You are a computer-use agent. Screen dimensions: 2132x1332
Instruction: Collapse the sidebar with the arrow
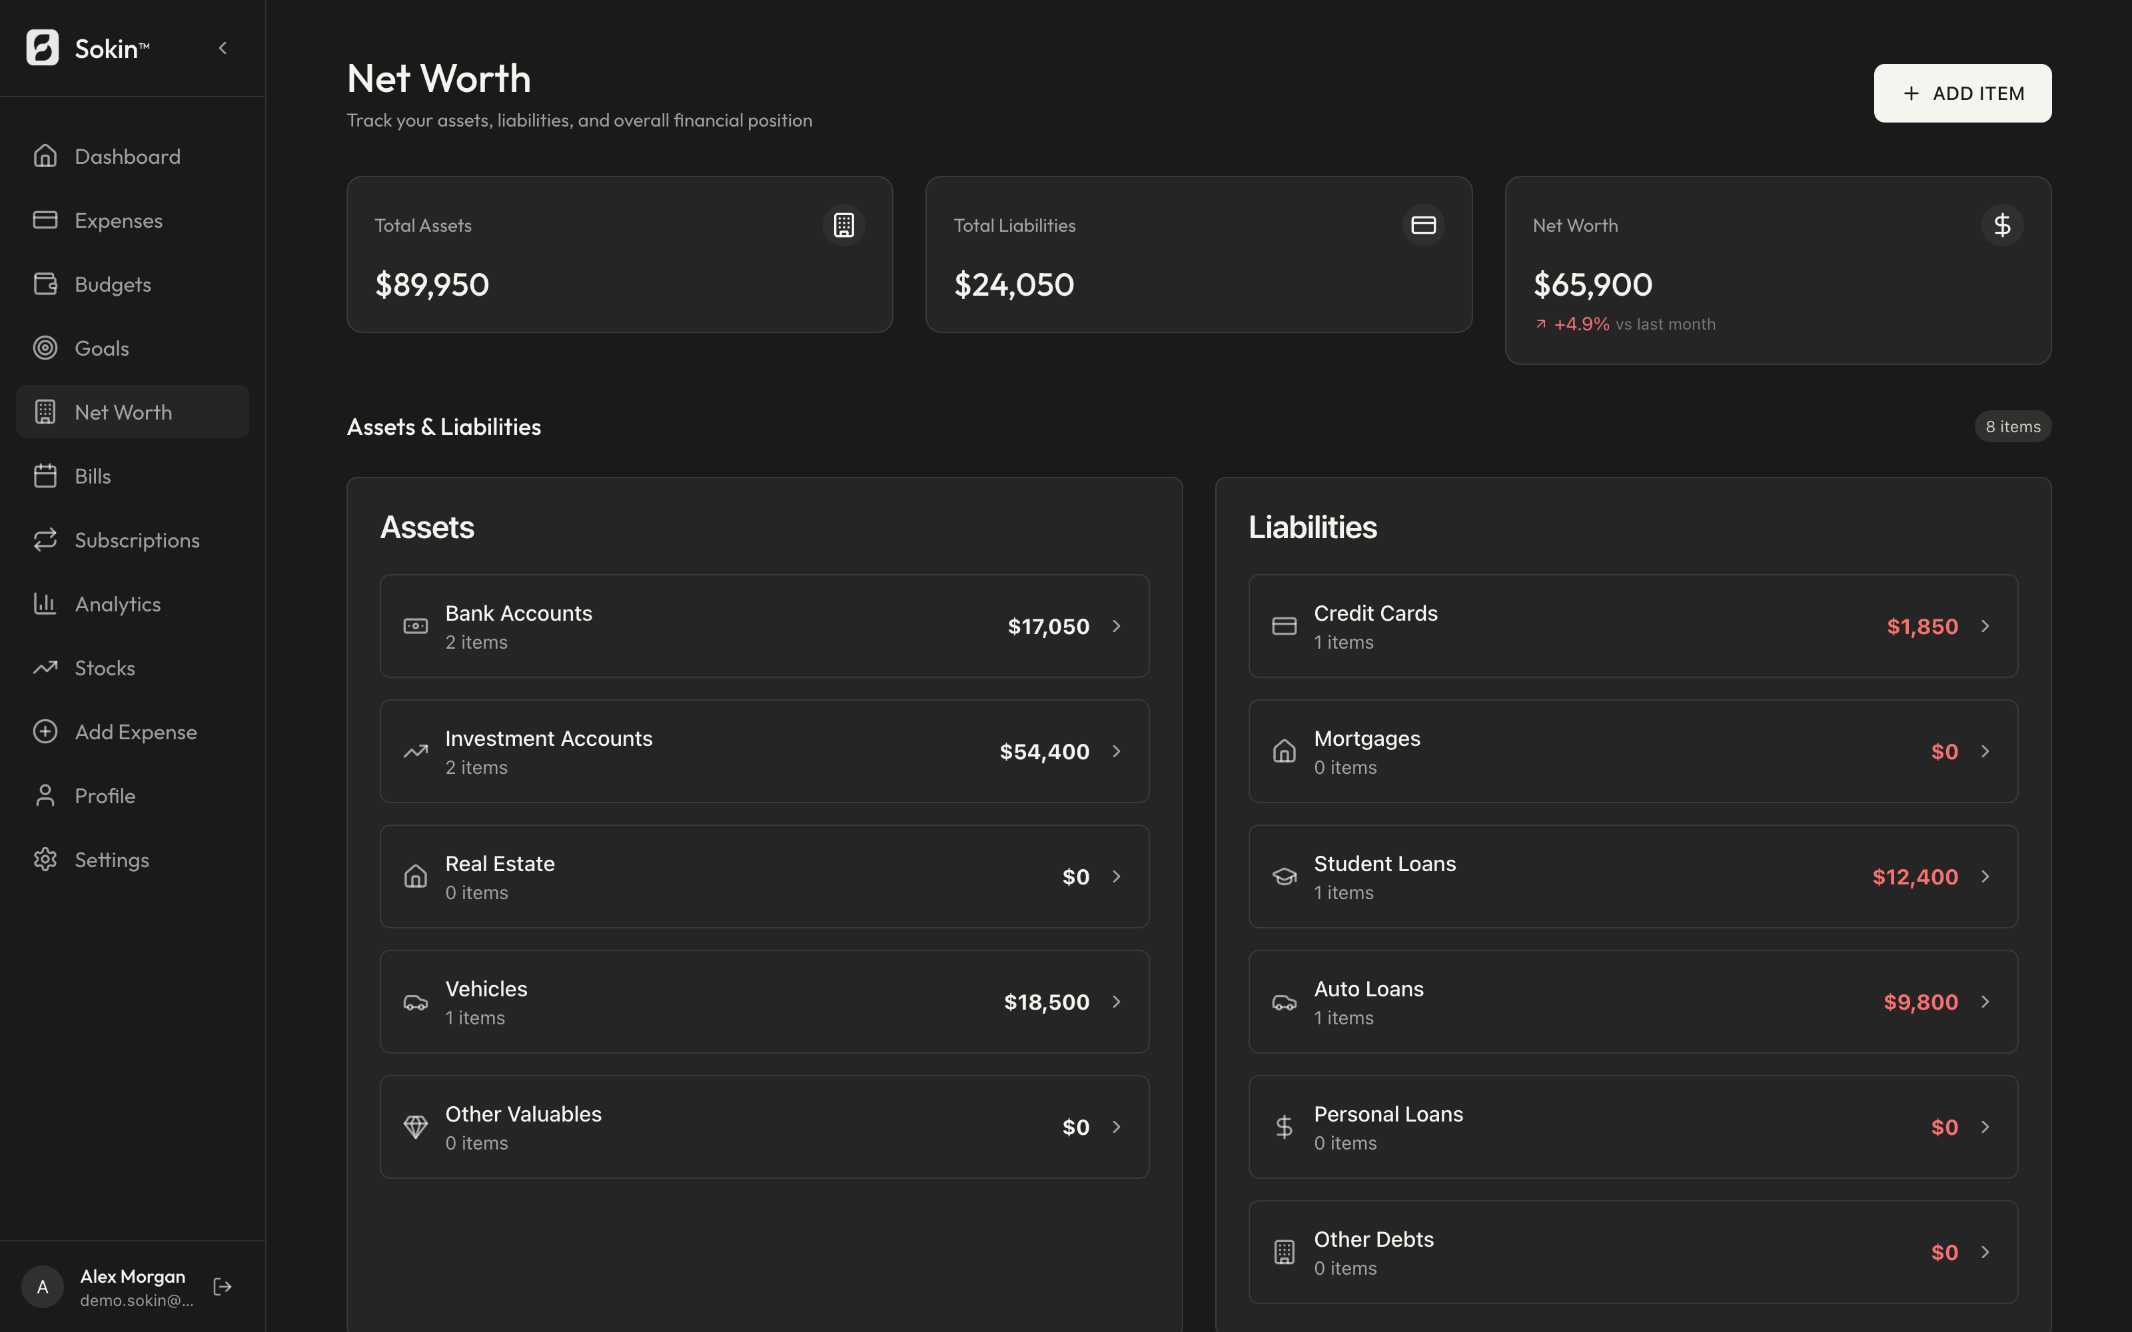(x=223, y=49)
